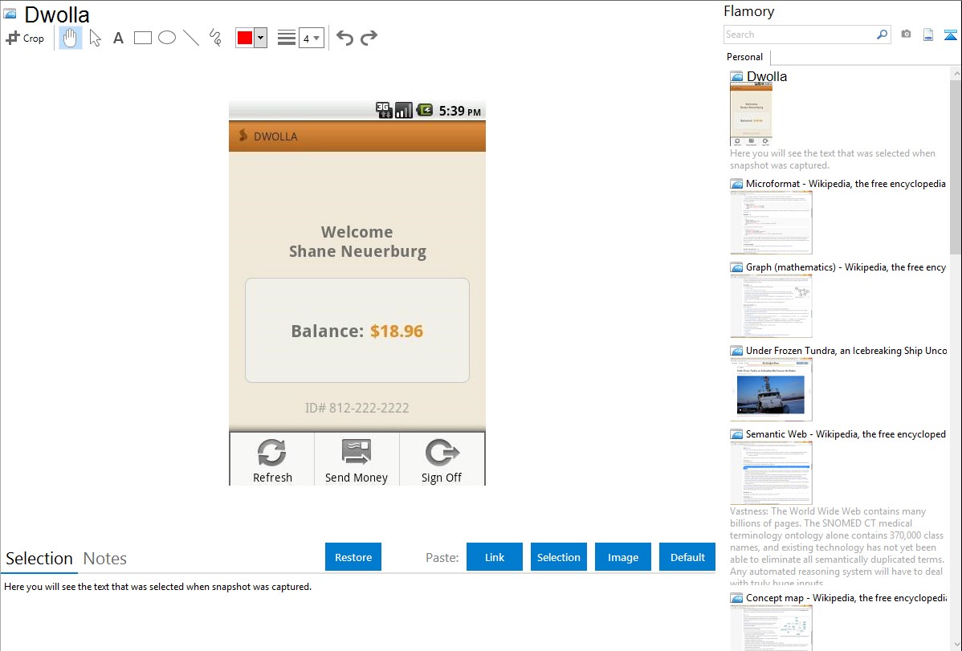This screenshot has height=651, width=962.
Task: Open the line width 4 dropdown
Action: pos(312,38)
